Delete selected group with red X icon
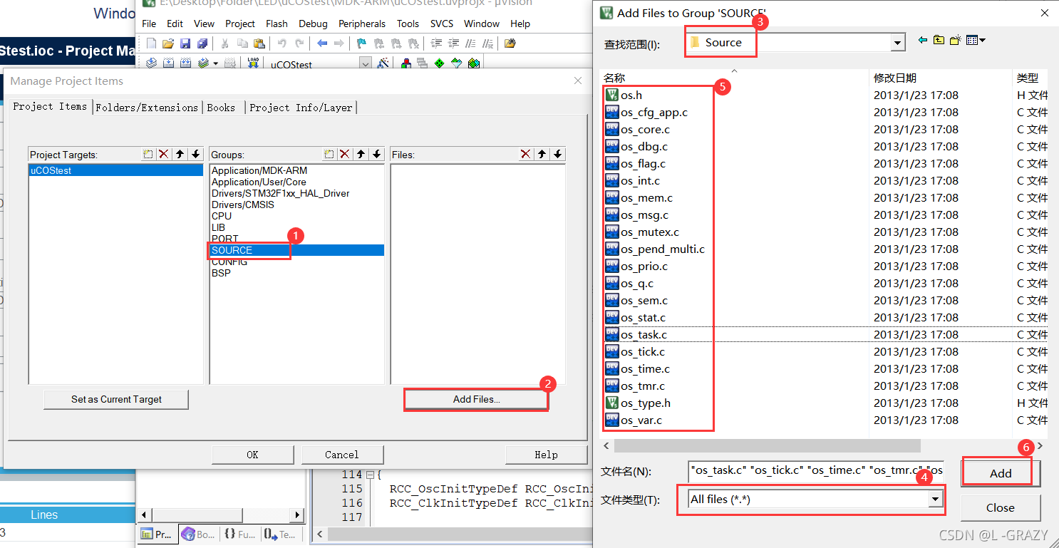This screenshot has width=1059, height=548. tap(344, 154)
